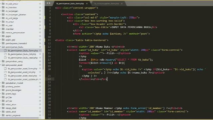Click the folder icon beside piutang_pasien
Image resolution: width=213 pixels, height=120 pixels.
(x=3, y=87)
